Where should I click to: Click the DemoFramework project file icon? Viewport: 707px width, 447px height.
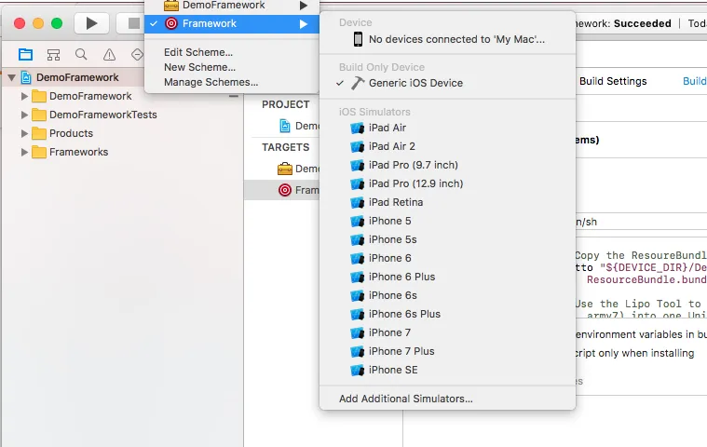(27, 77)
